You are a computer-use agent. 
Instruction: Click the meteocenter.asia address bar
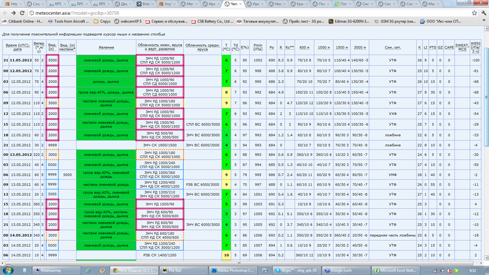[x=244, y=13]
